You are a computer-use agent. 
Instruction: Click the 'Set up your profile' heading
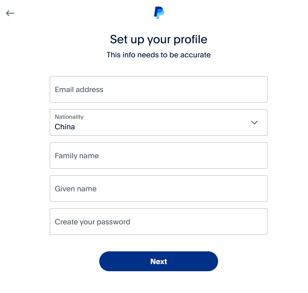pos(158,39)
